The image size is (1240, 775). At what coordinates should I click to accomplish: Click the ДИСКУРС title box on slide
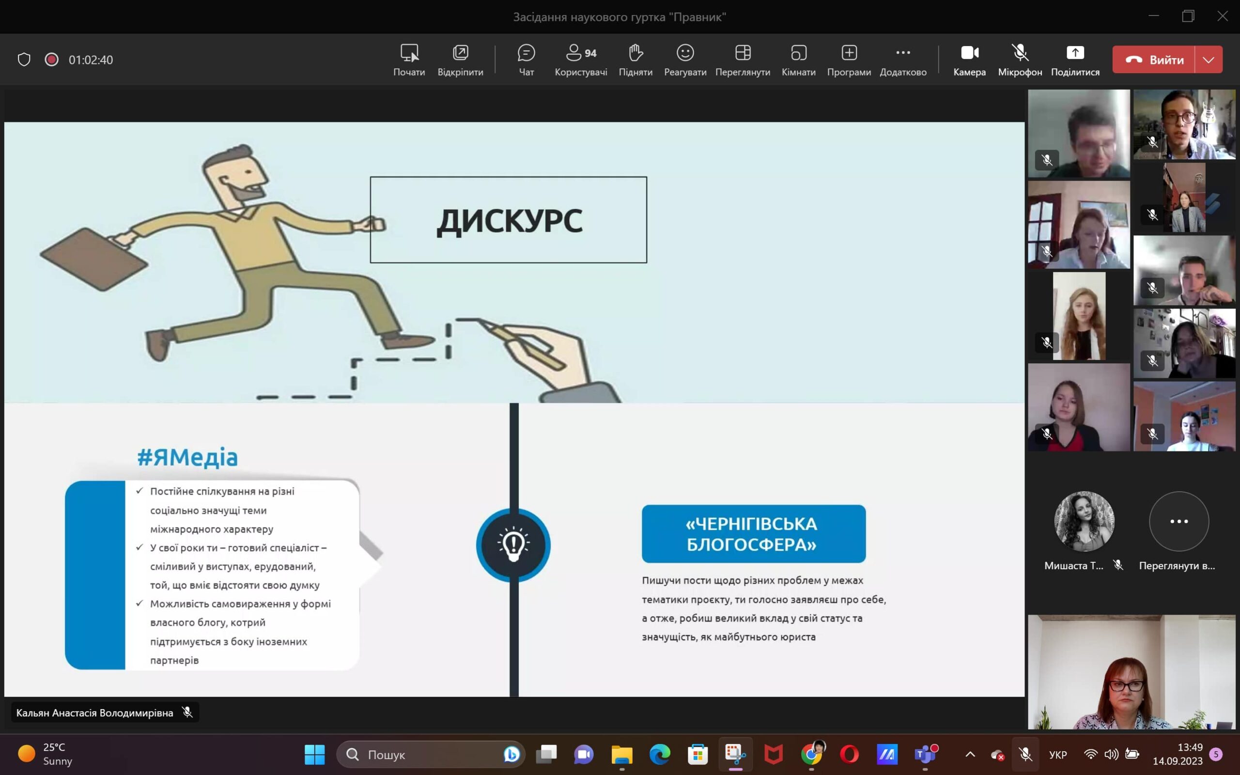(x=508, y=220)
